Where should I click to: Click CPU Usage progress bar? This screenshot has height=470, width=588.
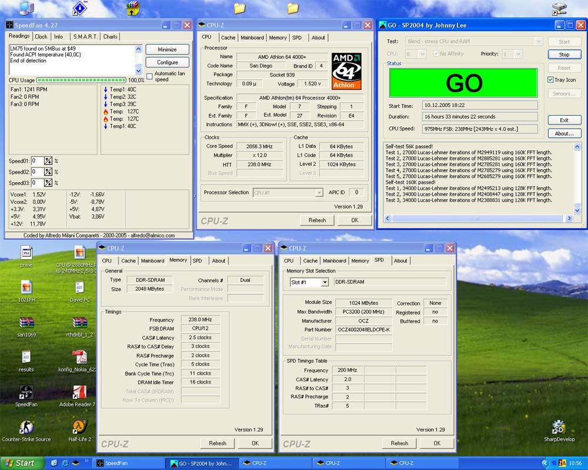(81, 80)
